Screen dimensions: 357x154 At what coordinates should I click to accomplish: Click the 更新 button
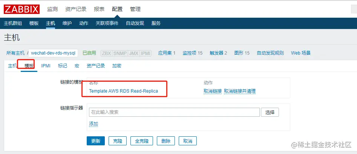point(96,141)
